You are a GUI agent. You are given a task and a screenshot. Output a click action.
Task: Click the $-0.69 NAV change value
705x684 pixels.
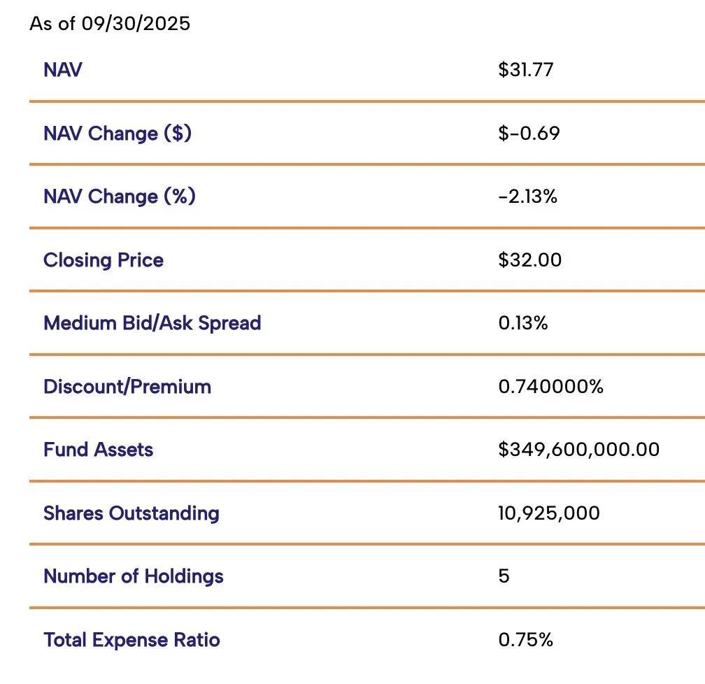click(529, 134)
